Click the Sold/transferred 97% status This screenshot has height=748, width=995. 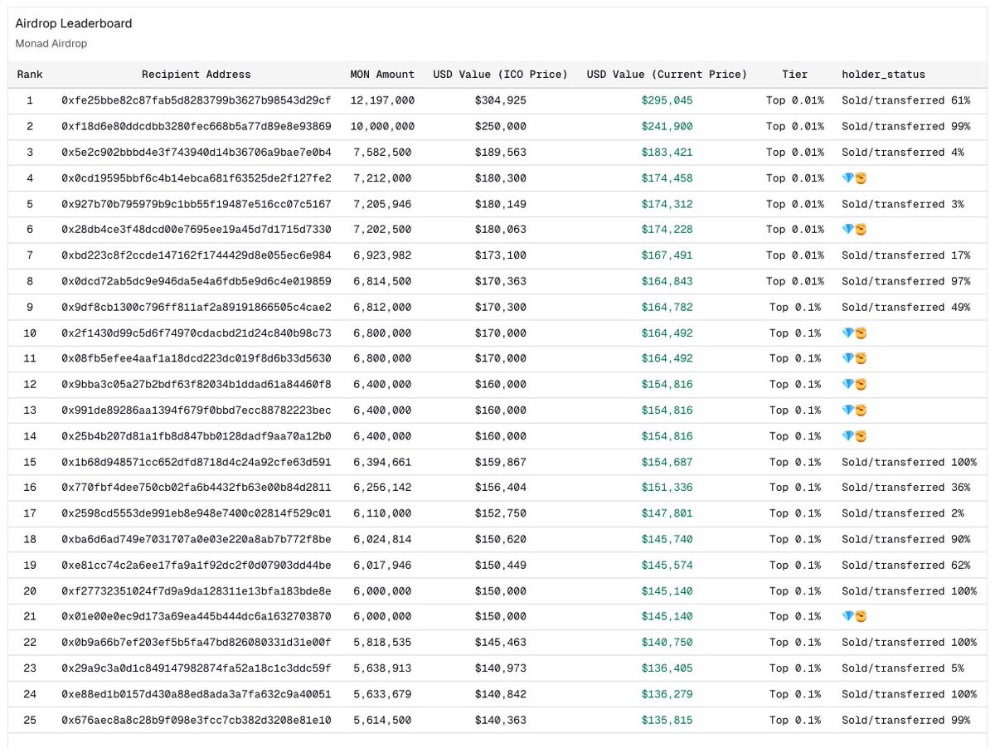[905, 282]
